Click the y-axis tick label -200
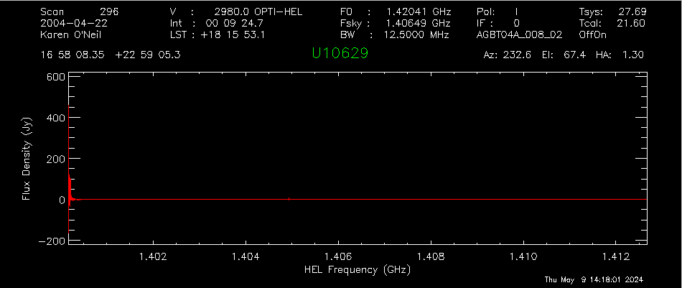Screen dimensions: 682x288 pyautogui.click(x=52, y=241)
